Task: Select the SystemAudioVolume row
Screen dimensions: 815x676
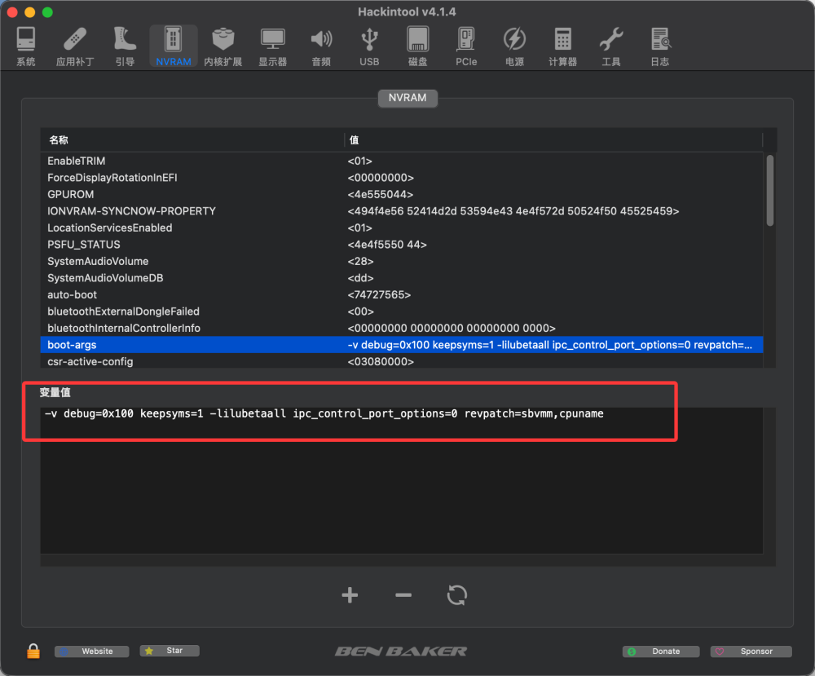Action: click(401, 261)
